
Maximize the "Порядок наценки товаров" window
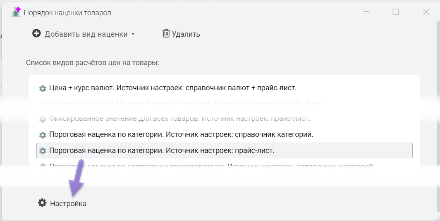(x=396, y=12)
